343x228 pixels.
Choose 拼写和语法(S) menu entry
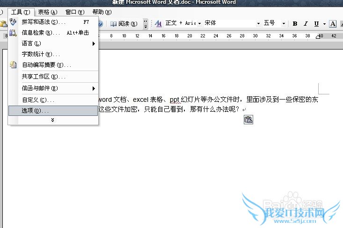coord(53,22)
